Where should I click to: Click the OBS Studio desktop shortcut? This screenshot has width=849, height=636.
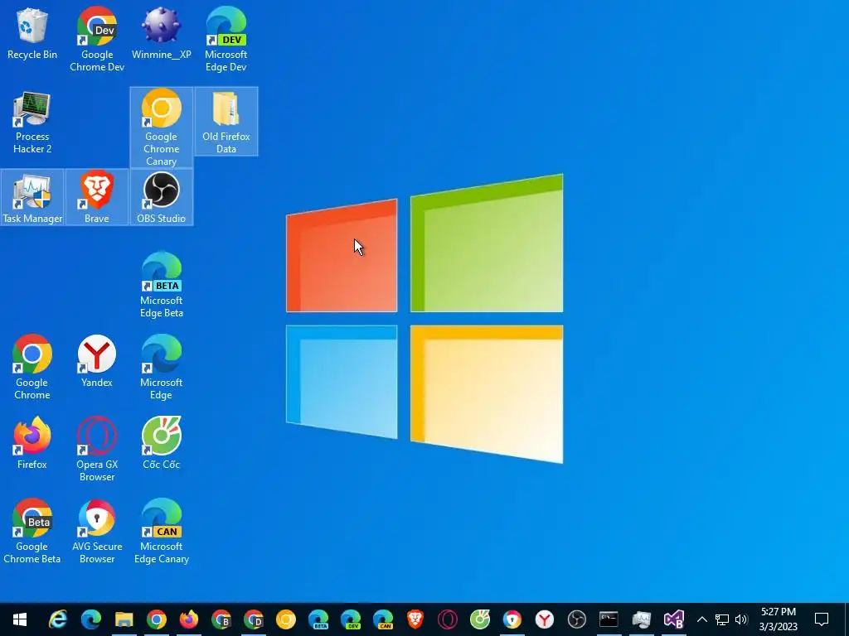tap(162, 197)
